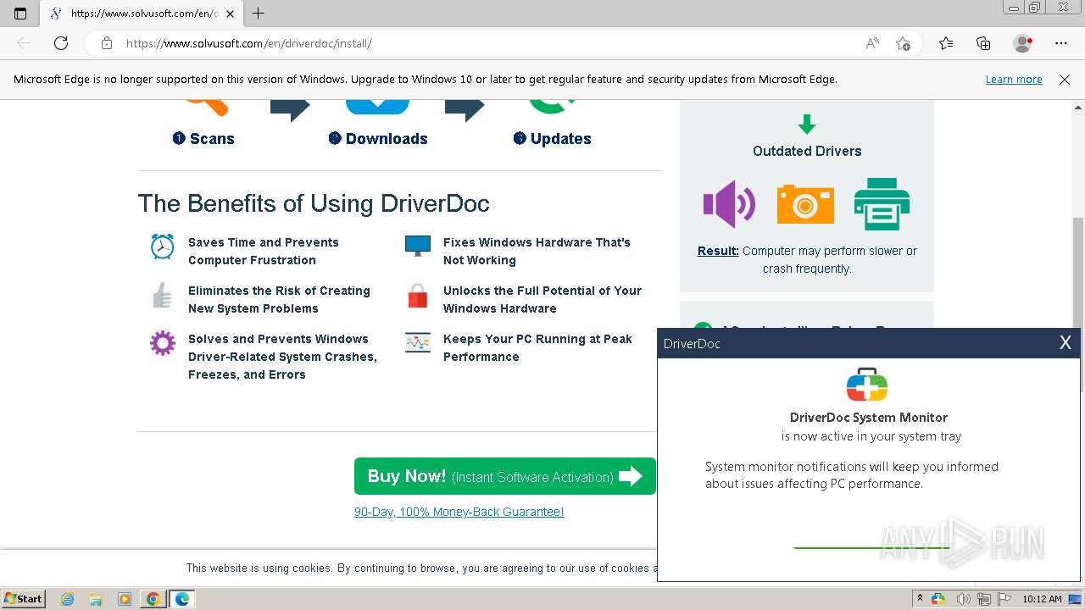1085x610 pixels.
Task: Click the scrollbar up arrow
Action: coord(1078,107)
